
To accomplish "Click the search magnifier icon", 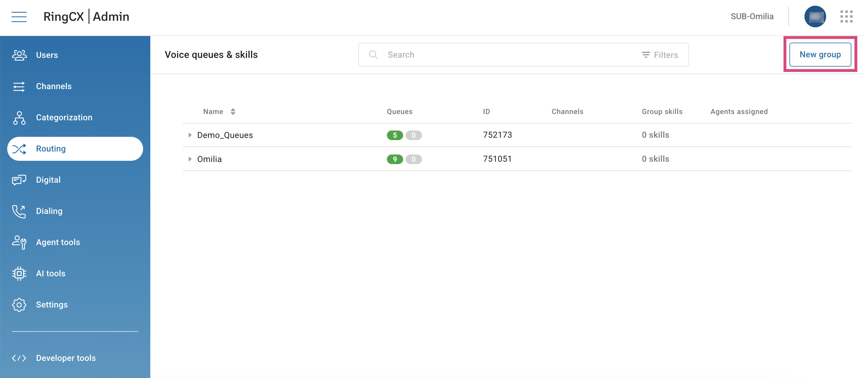I will tap(373, 55).
